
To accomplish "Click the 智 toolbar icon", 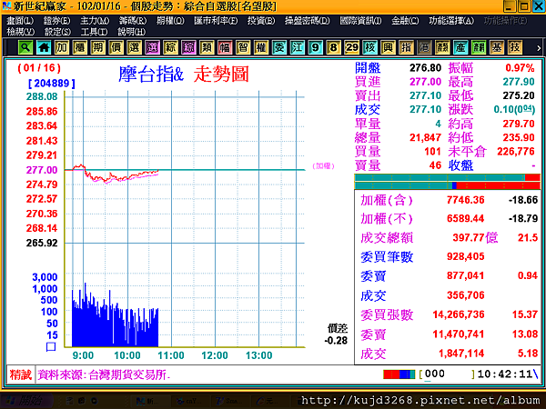I will (243, 47).
